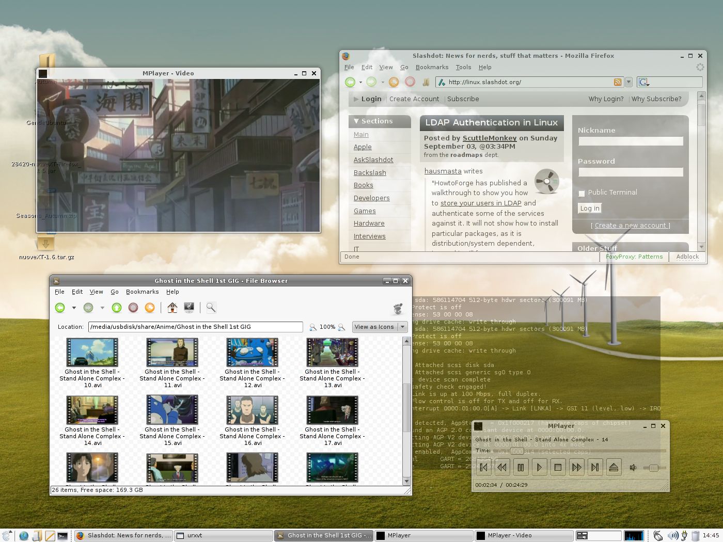This screenshot has height=542, width=723.
Task: Click the Up arrow in File Browser
Action: pyautogui.click(x=117, y=308)
